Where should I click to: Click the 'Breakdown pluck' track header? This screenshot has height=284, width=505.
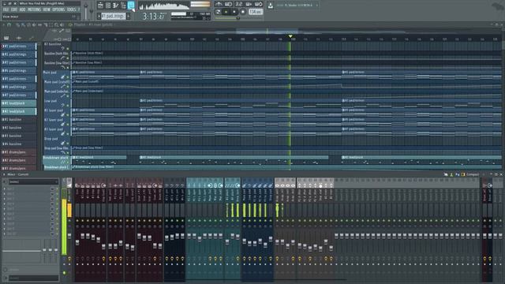[56, 159]
